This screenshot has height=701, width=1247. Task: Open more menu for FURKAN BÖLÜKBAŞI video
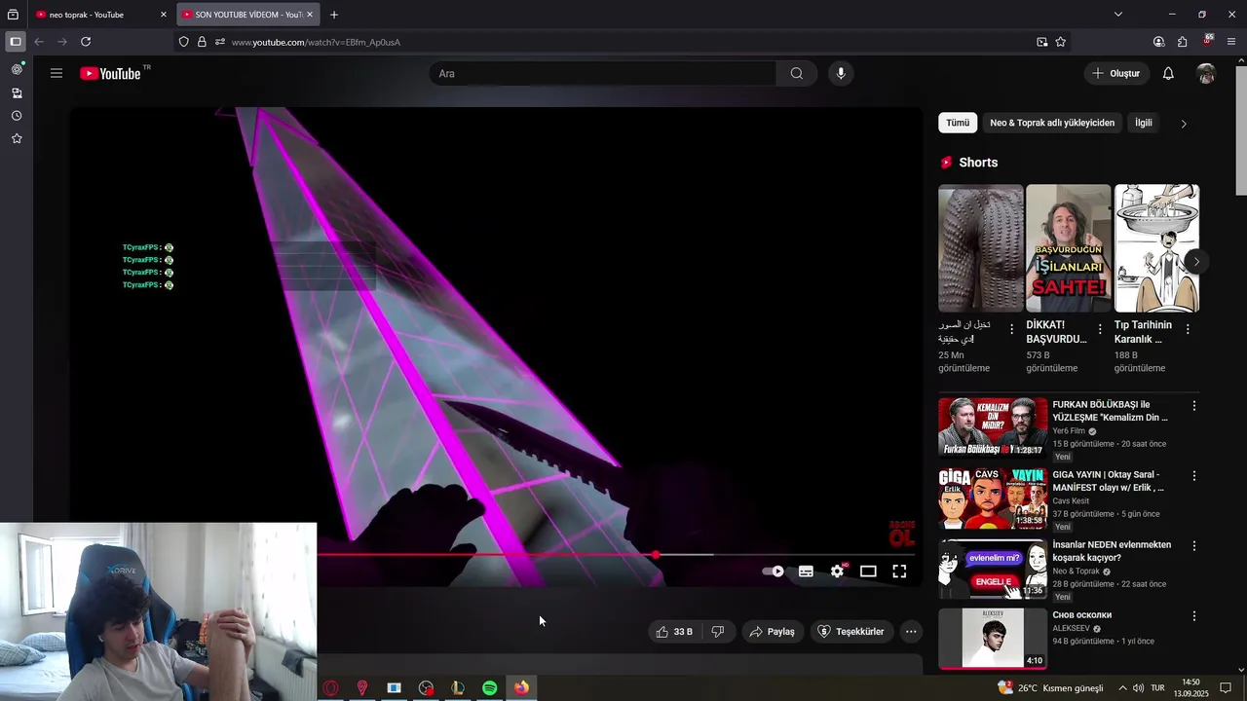[x=1194, y=405]
